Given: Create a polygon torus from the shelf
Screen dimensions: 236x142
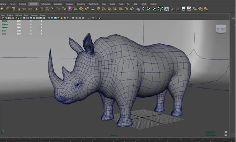Looking at the screenshot, I should 30,9.
